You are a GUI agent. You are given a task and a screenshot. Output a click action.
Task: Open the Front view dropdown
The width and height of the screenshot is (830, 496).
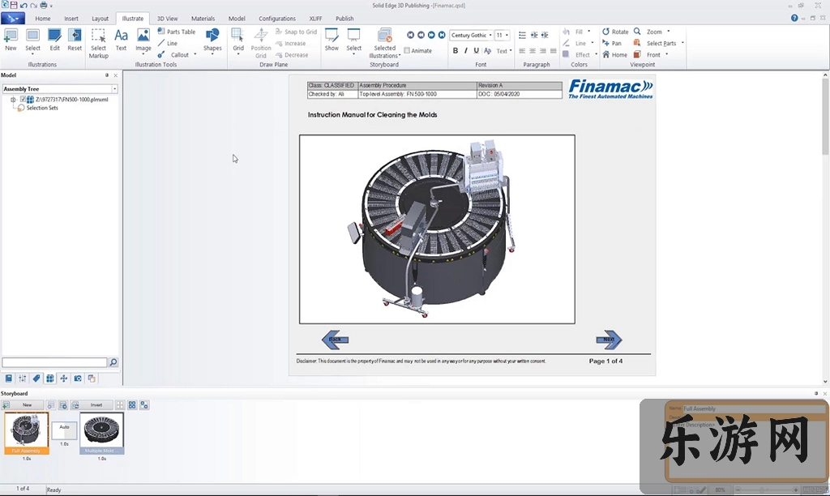tap(666, 54)
